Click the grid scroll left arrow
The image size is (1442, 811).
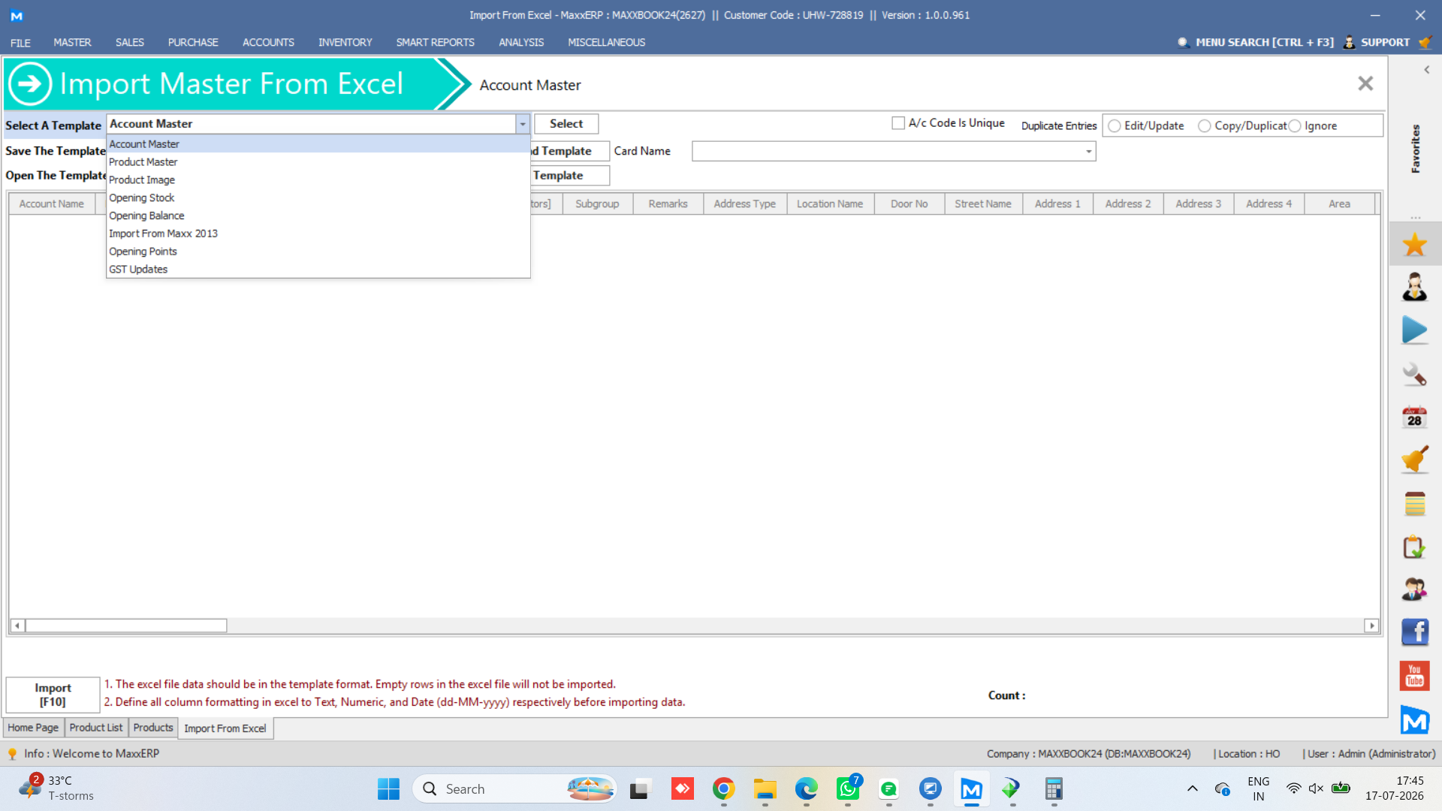17,626
